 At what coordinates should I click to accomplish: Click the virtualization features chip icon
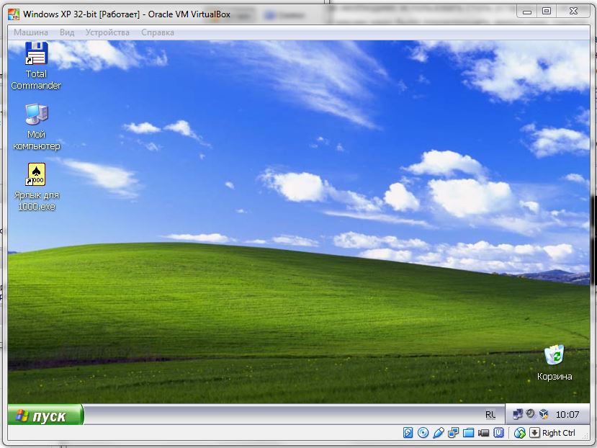tap(499, 433)
